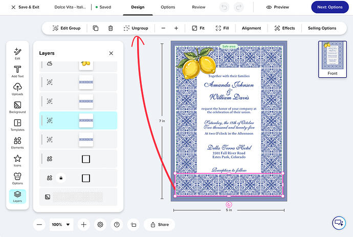The image size is (353, 237).
Task: Select the background layer row
Action: pyautogui.click(x=78, y=197)
